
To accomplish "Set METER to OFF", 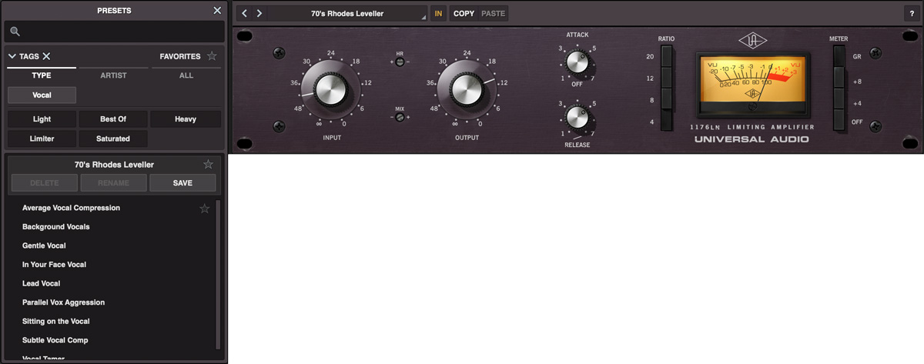I will [839, 121].
